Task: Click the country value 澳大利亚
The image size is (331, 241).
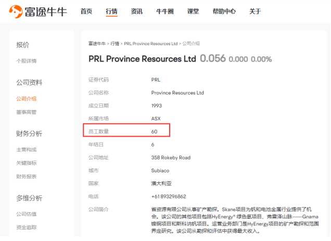Action: (x=161, y=183)
